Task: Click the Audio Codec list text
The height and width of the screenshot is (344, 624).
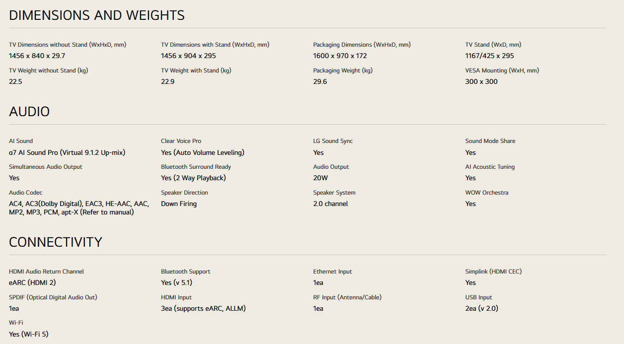Action: 78,208
